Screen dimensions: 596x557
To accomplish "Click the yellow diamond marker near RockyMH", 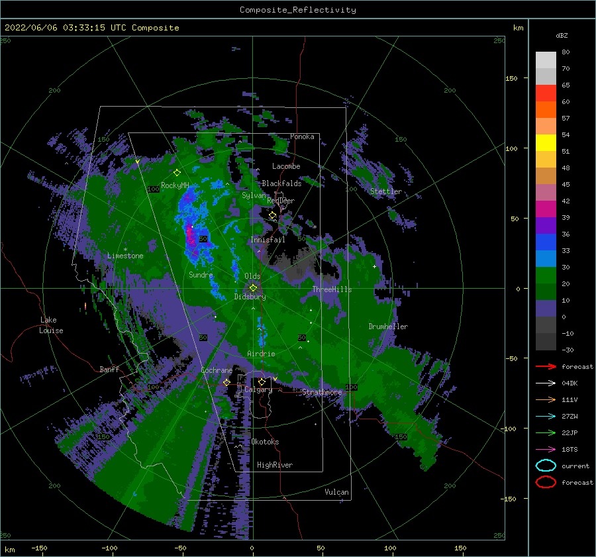I will pyautogui.click(x=177, y=173).
